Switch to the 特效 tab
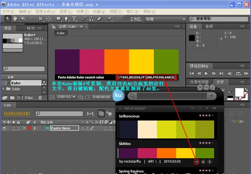Viewport: 251px width, 174px height. click(31, 28)
